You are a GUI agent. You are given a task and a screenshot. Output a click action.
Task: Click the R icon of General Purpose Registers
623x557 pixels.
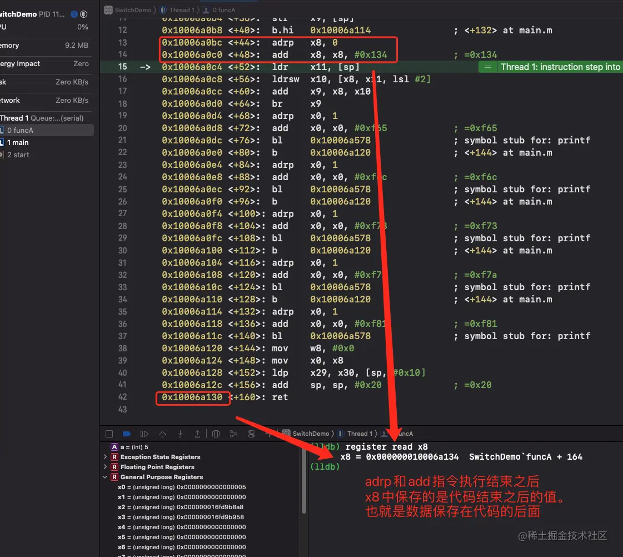[114, 477]
